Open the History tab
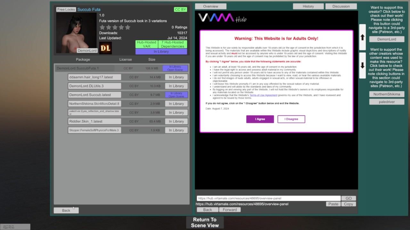The width and height of the screenshot is (410, 230). pyautogui.click(x=308, y=6)
